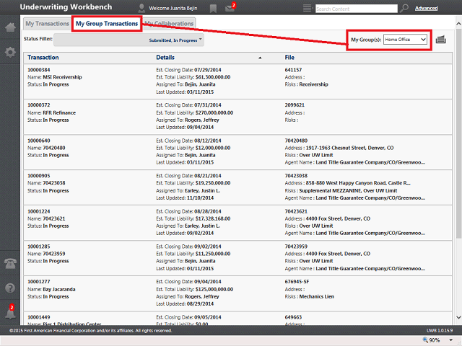Click the name RFR Refinance
Image resolution: width=462 pixels, height=346 pixels.
[x=59, y=112]
